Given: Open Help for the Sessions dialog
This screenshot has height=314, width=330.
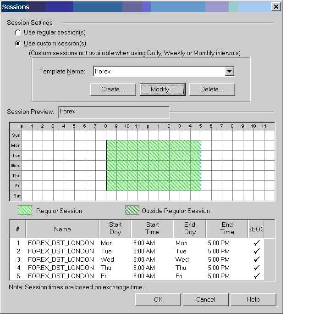Looking at the screenshot, I should coord(253,299).
